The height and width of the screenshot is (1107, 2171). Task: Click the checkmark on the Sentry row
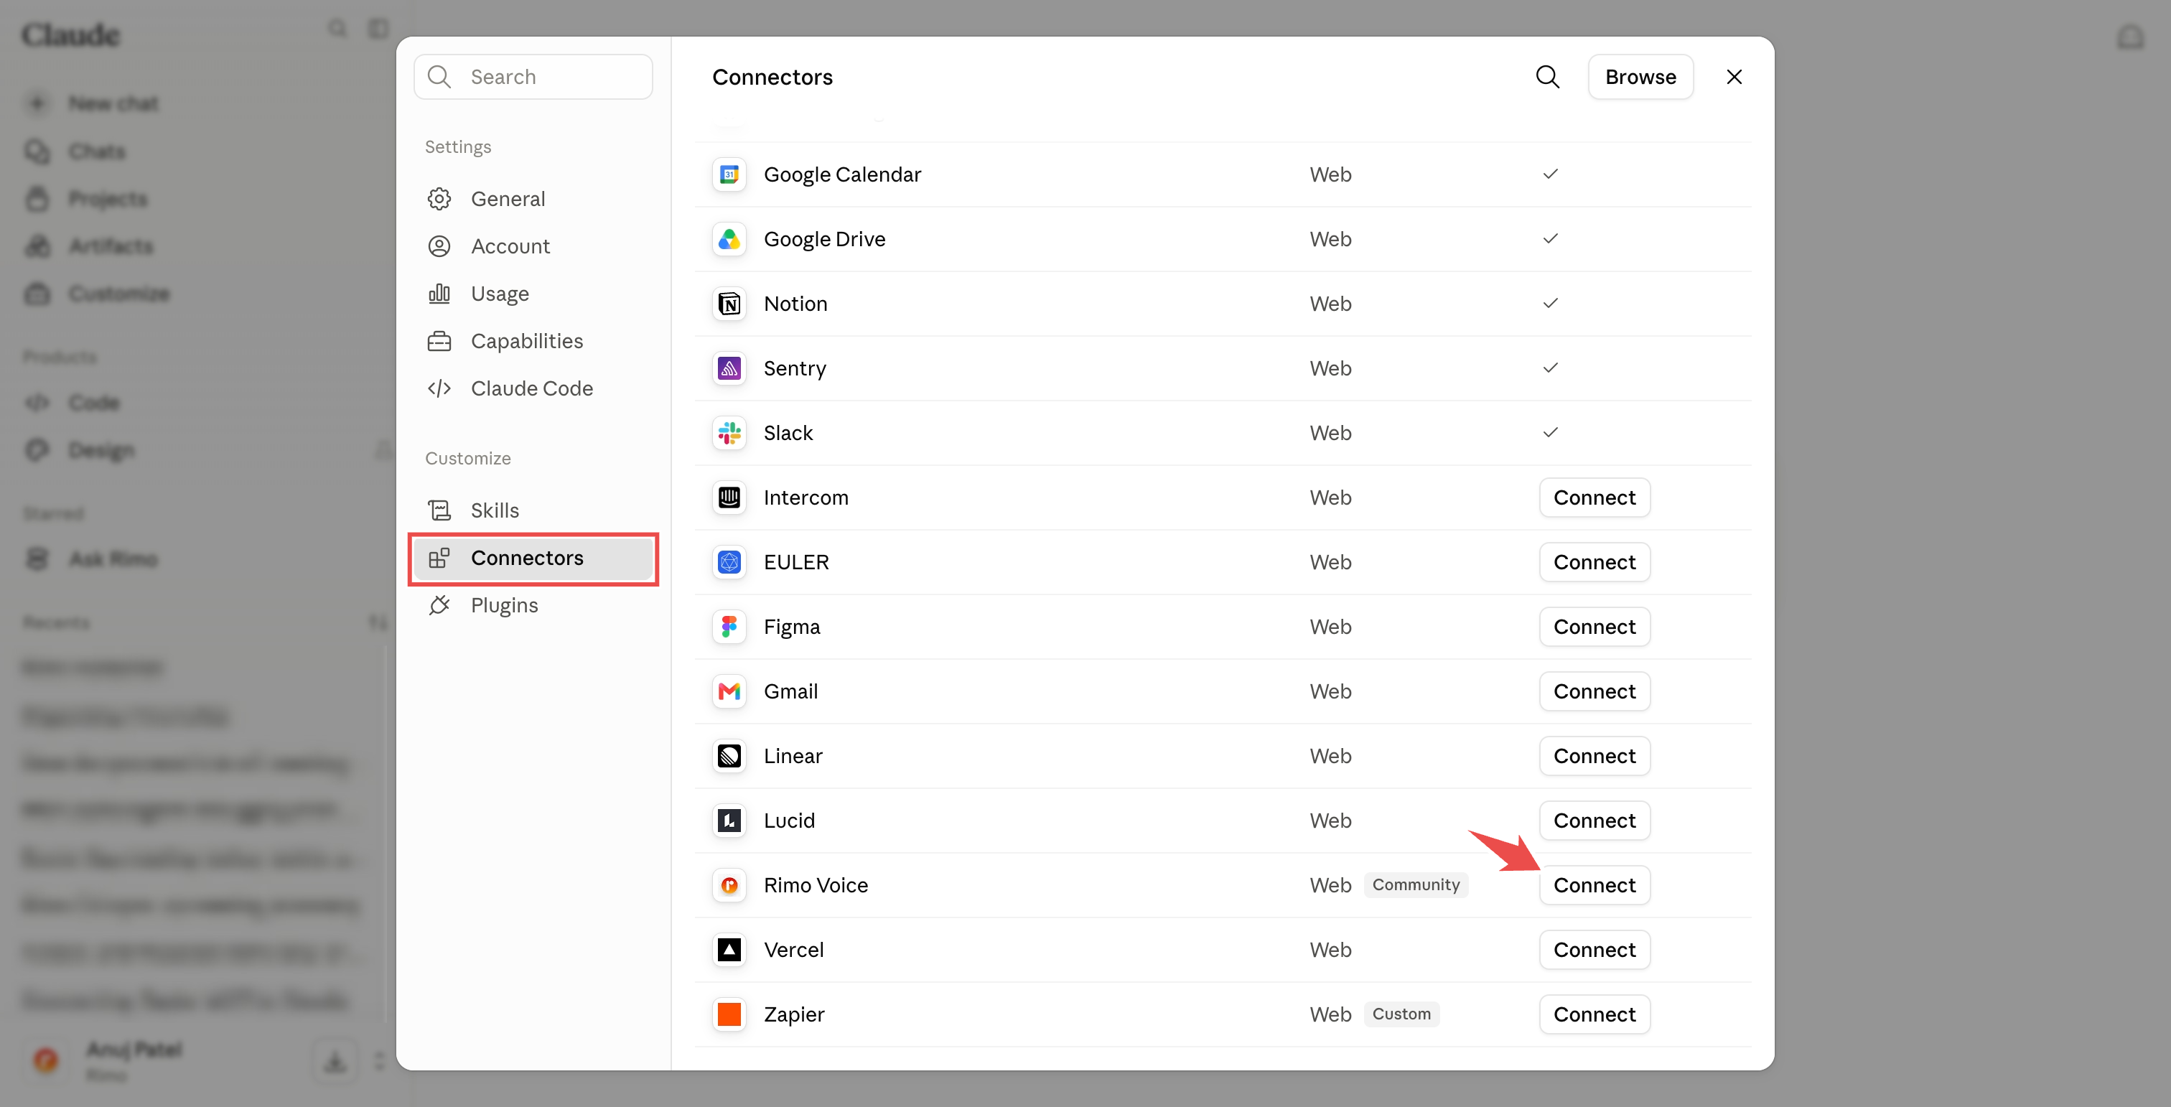point(1550,368)
